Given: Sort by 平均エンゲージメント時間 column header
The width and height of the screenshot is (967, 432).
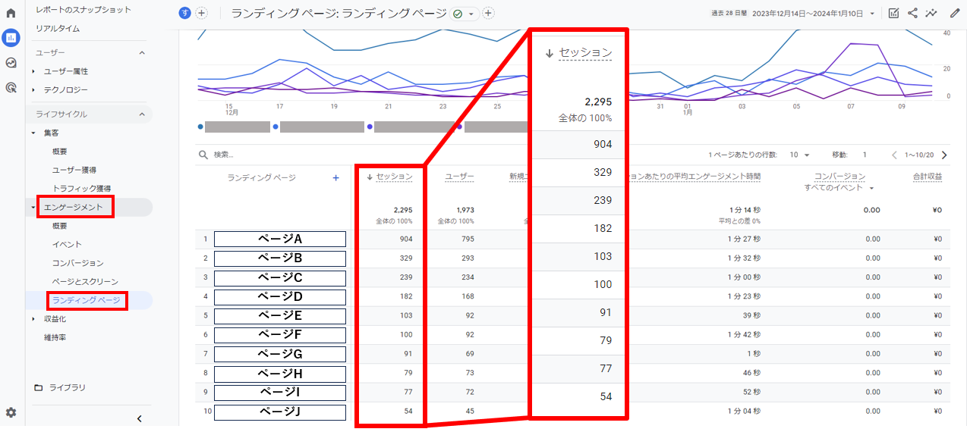Looking at the screenshot, I should pyautogui.click(x=695, y=177).
